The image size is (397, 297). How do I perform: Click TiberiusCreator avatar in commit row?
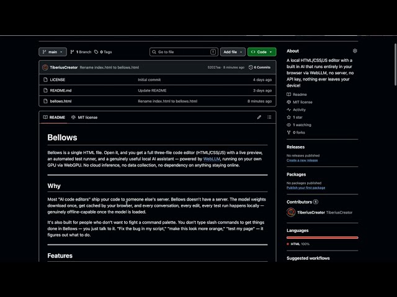pos(45,67)
